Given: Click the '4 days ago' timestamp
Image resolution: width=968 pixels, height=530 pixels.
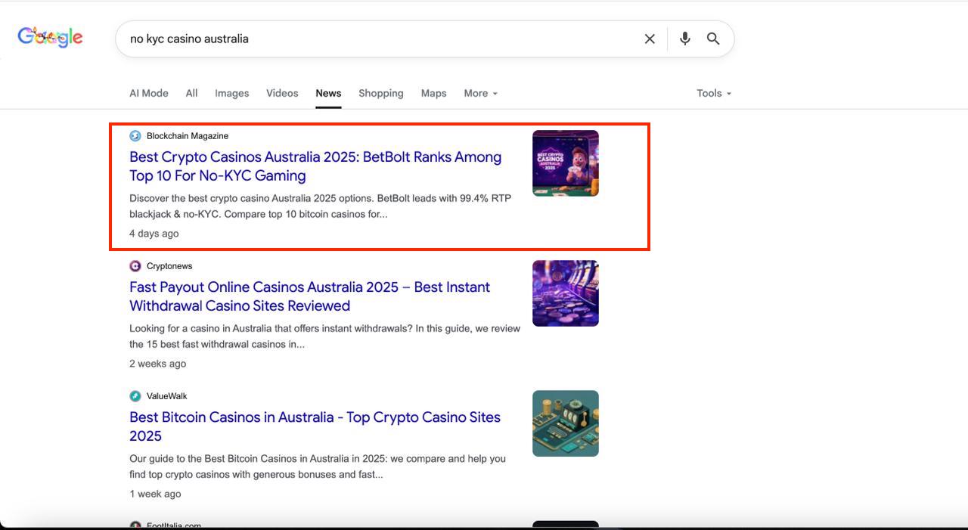Looking at the screenshot, I should (154, 234).
